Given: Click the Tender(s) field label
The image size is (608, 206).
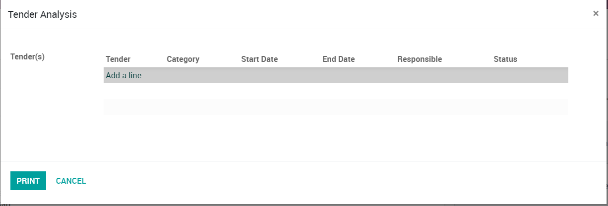Looking at the screenshot, I should coord(27,57).
